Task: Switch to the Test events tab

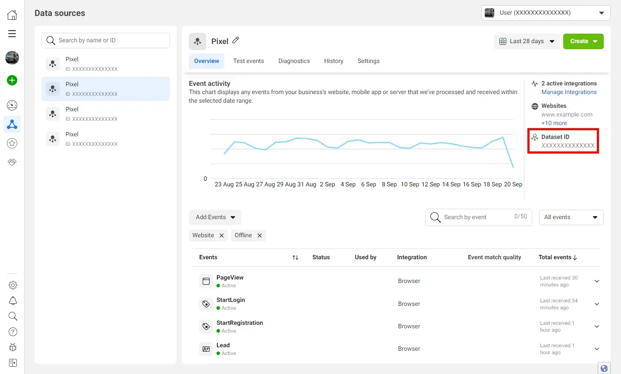Action: (248, 61)
